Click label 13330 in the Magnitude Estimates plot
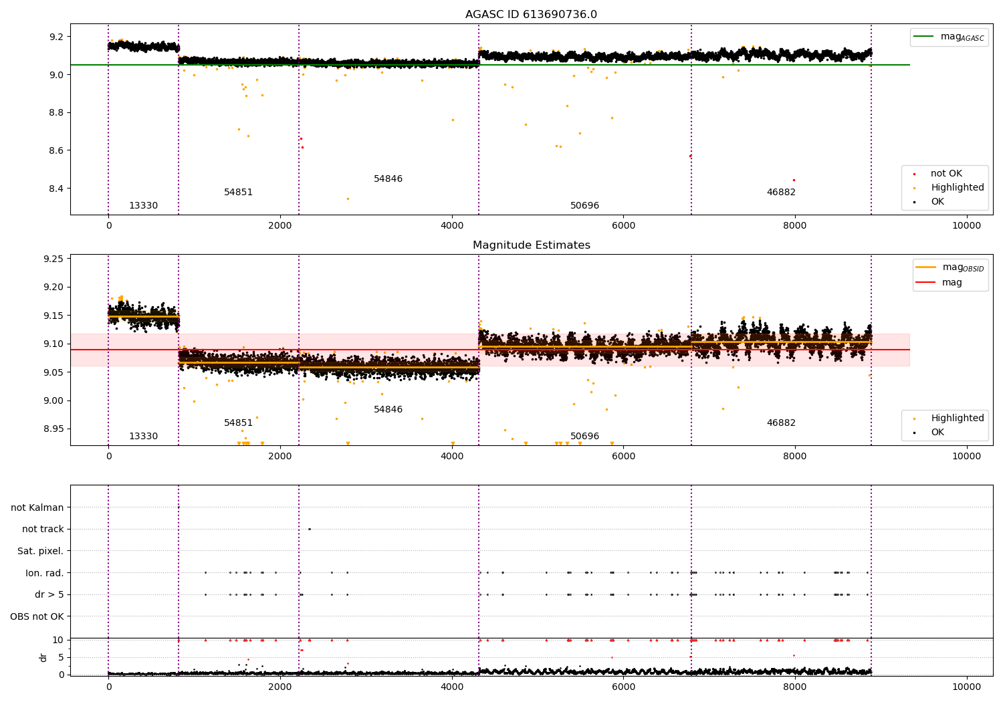1003x702 pixels. (143, 437)
